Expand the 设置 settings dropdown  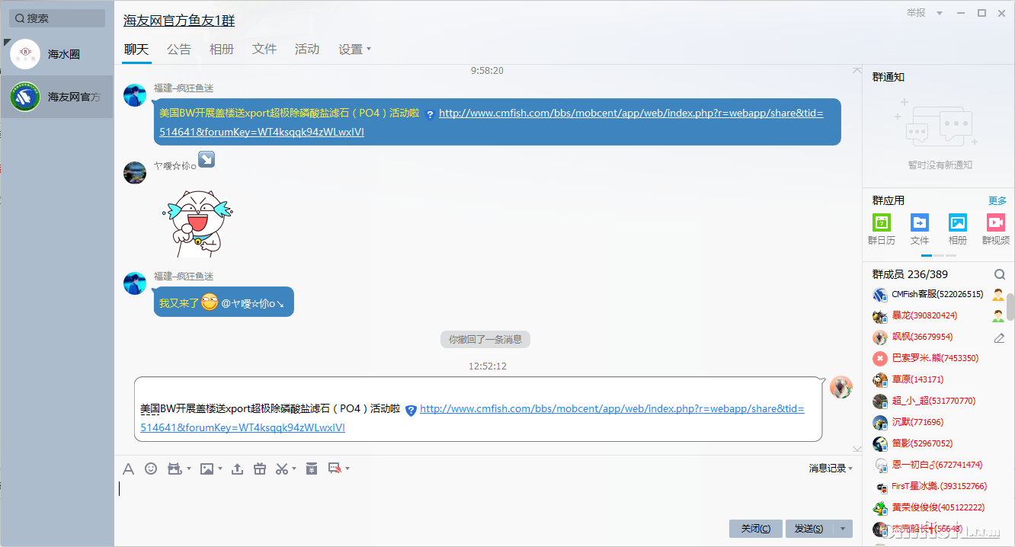(355, 50)
